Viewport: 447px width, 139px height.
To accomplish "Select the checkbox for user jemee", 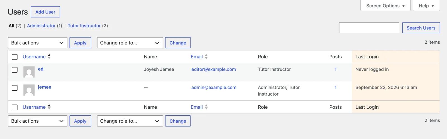I will click(x=15, y=88).
